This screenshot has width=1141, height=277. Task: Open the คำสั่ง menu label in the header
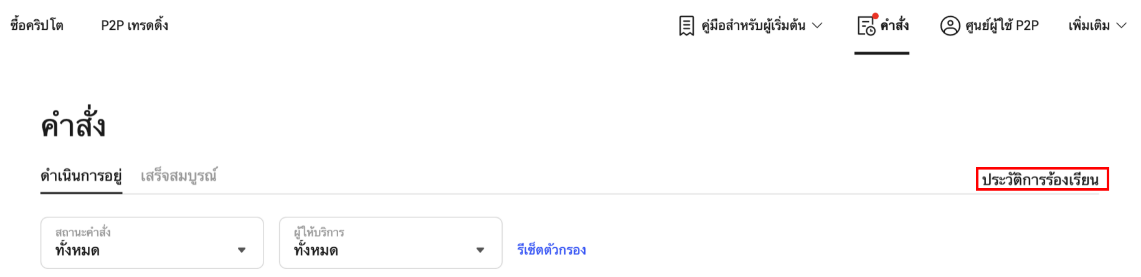pos(894,25)
